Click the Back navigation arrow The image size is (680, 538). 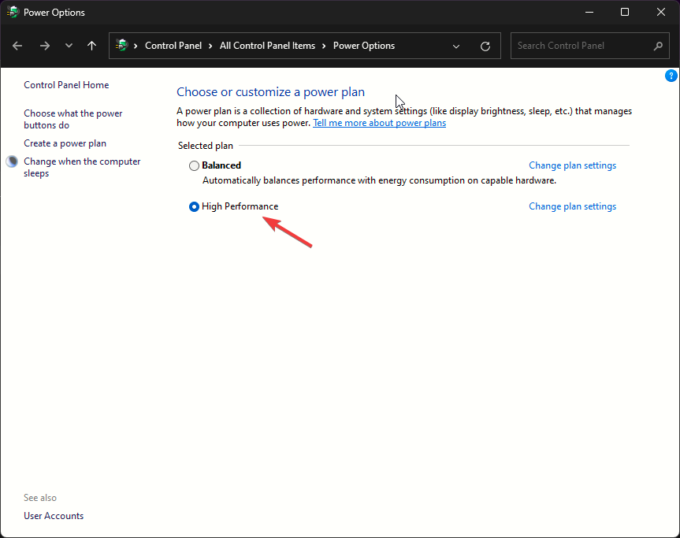pyautogui.click(x=18, y=46)
